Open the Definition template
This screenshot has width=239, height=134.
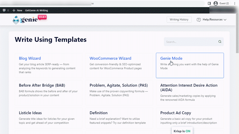pyautogui.click(x=119, y=118)
